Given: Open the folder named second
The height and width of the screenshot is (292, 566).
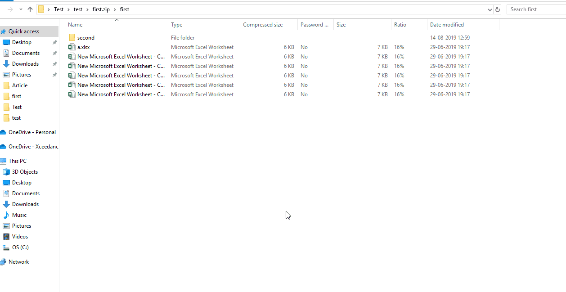Looking at the screenshot, I should pos(85,37).
